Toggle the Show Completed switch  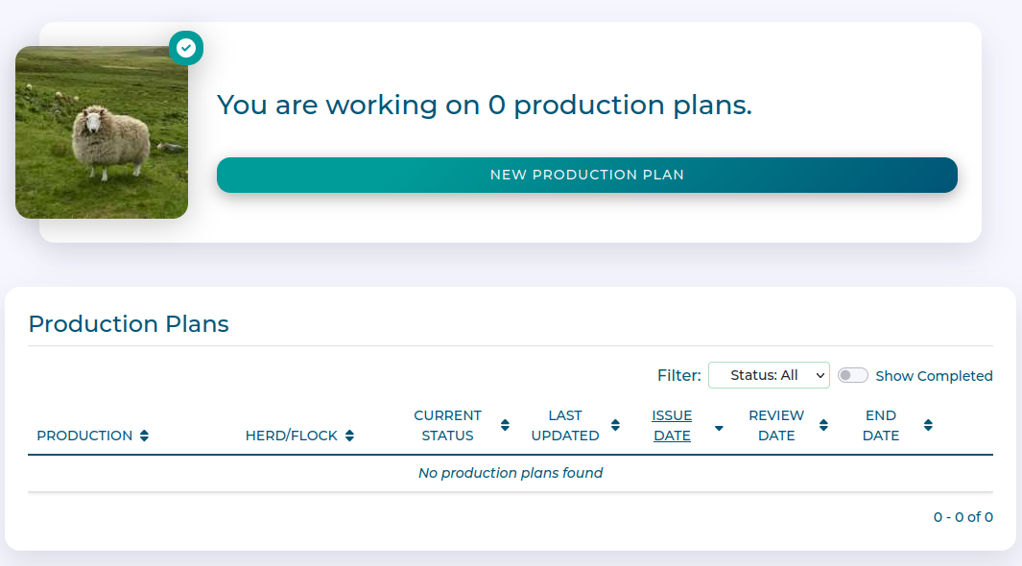pyautogui.click(x=852, y=375)
